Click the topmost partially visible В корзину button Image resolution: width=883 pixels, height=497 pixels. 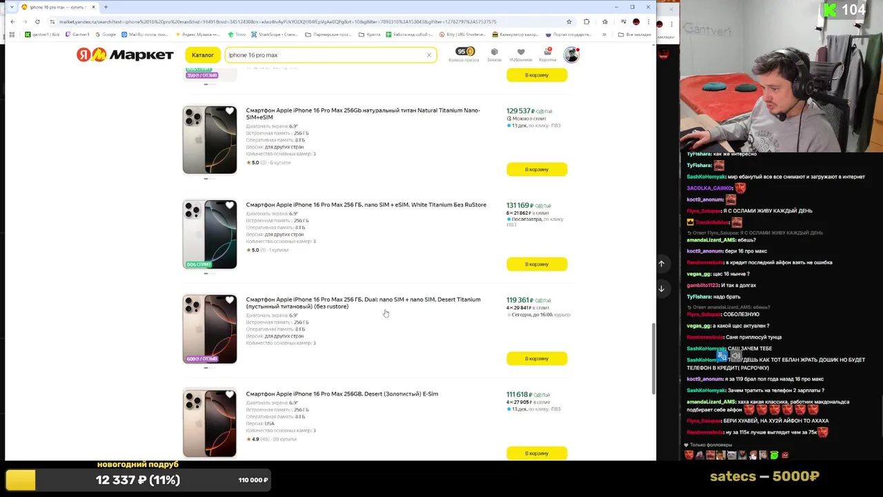537,75
